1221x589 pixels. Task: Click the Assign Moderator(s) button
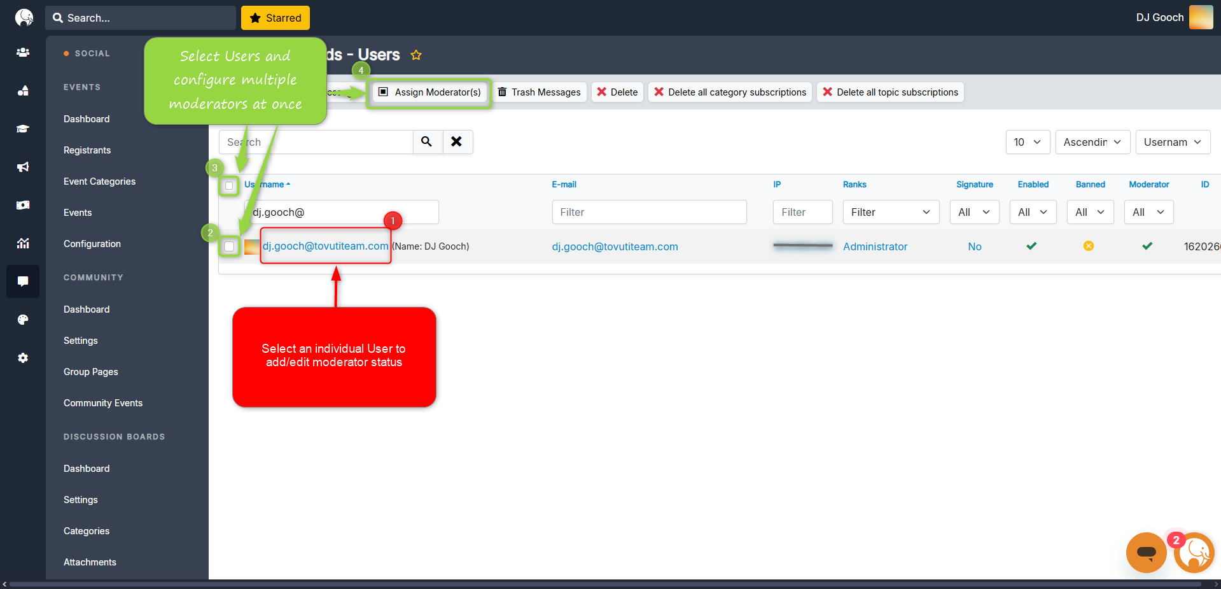coord(429,92)
